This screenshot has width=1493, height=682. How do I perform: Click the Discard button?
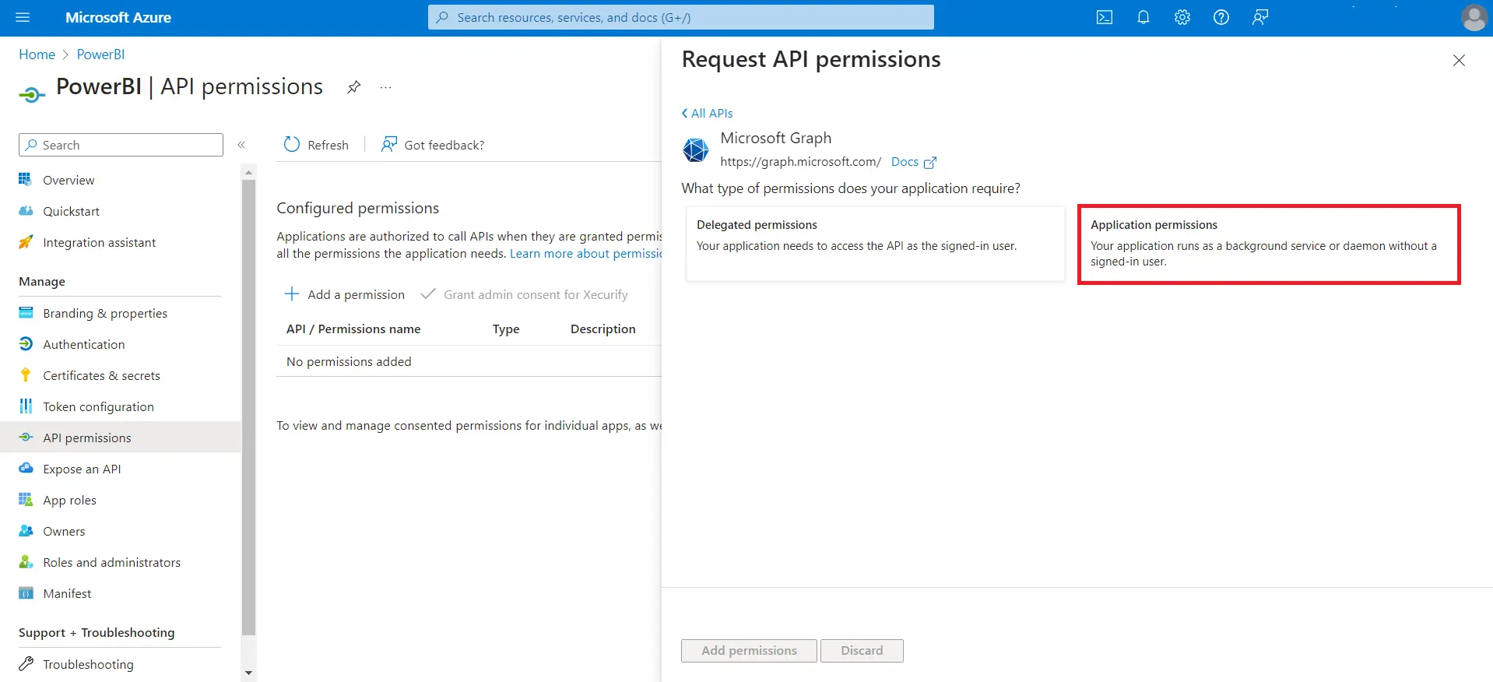[x=862, y=650]
